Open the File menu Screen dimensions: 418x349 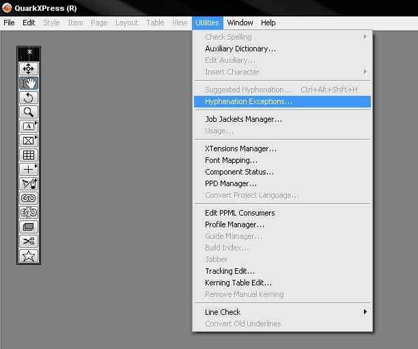(x=9, y=23)
